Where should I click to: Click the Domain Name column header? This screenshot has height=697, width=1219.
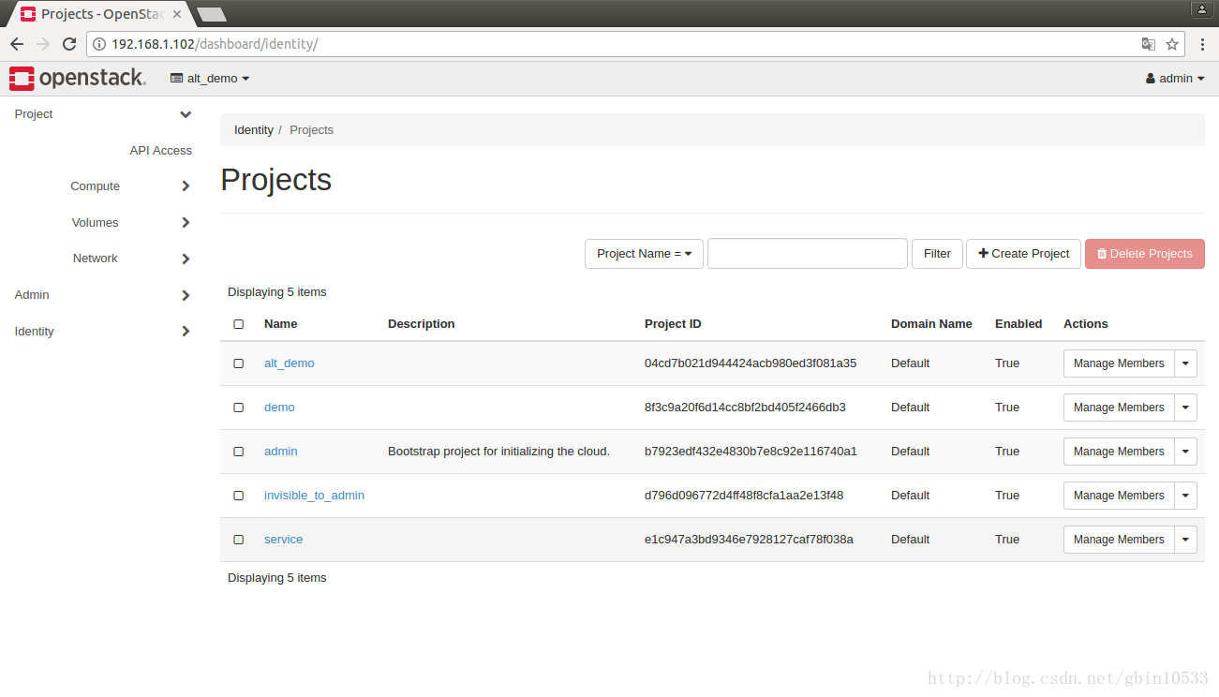(931, 324)
